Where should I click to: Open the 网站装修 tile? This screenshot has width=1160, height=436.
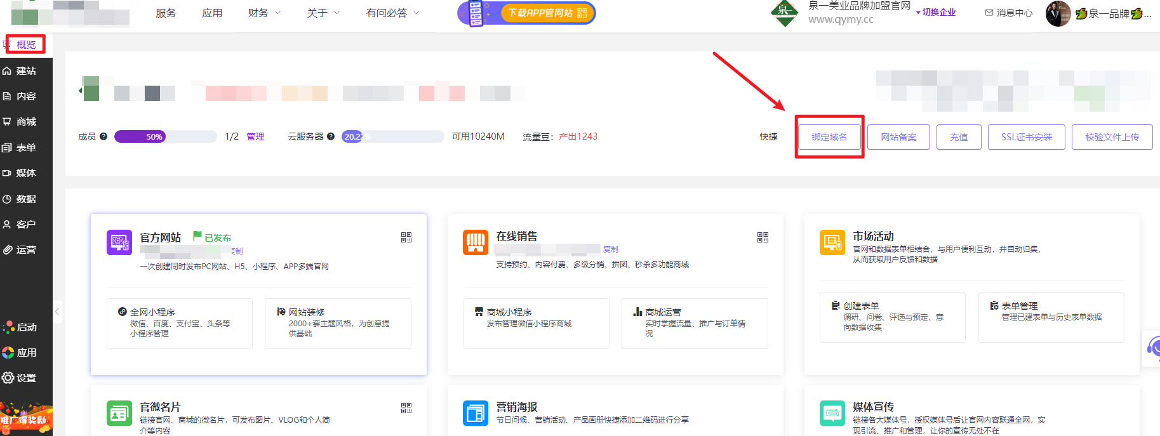click(x=338, y=323)
